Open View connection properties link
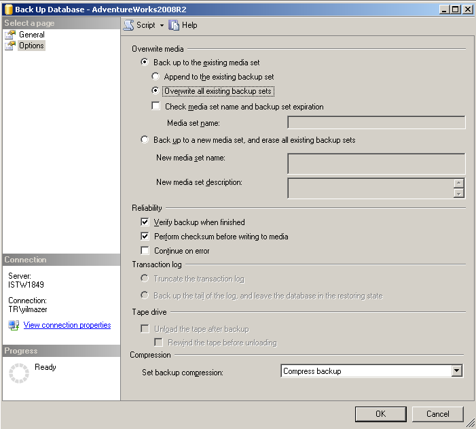Screen dimensions: 476x429 pyautogui.click(x=67, y=325)
